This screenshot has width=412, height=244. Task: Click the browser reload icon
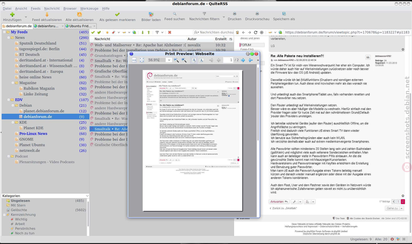point(255,32)
